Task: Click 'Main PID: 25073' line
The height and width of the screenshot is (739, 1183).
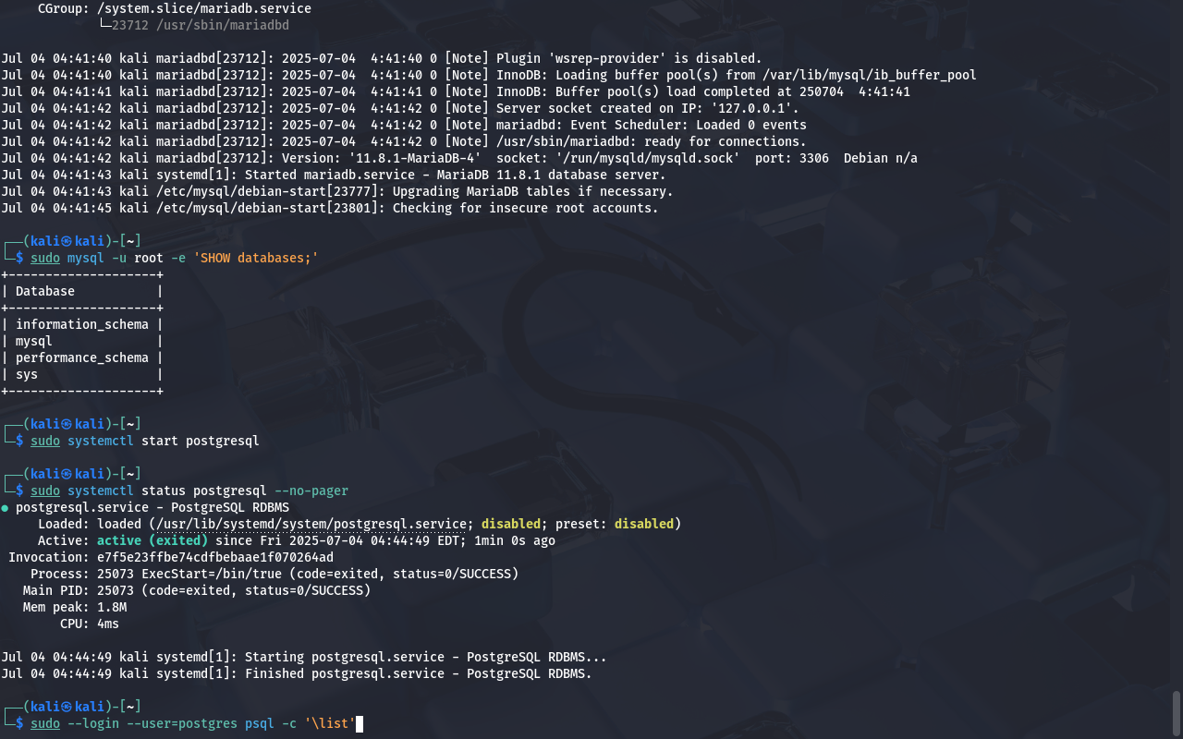Action: 197,590
